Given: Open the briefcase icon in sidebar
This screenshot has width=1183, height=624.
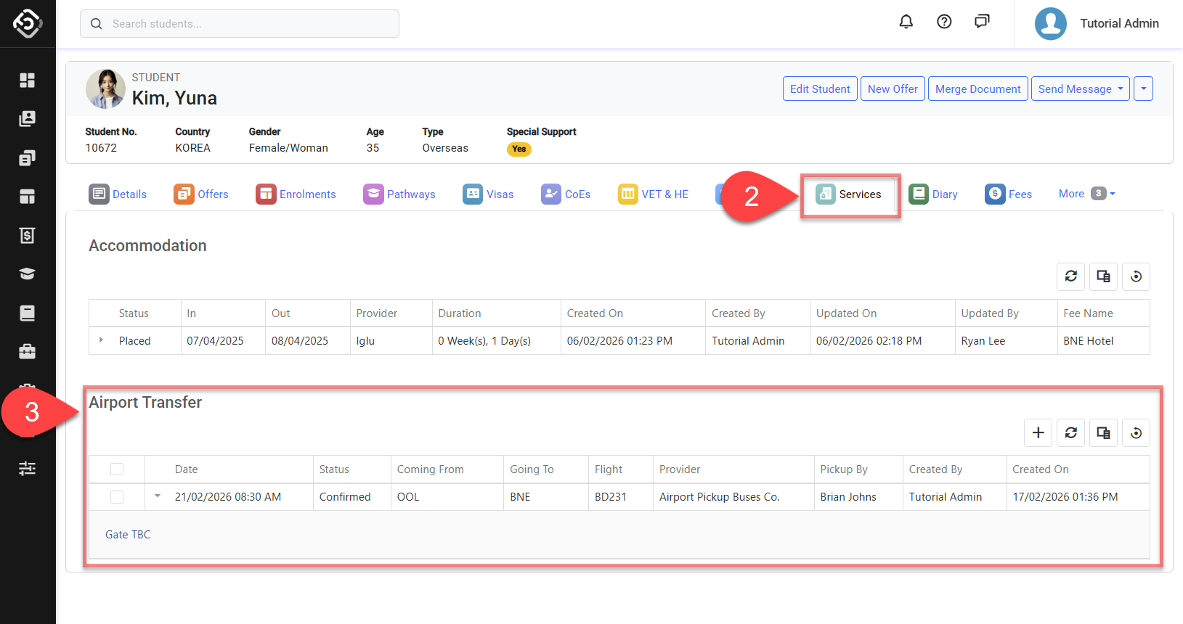Looking at the screenshot, I should pos(28,352).
